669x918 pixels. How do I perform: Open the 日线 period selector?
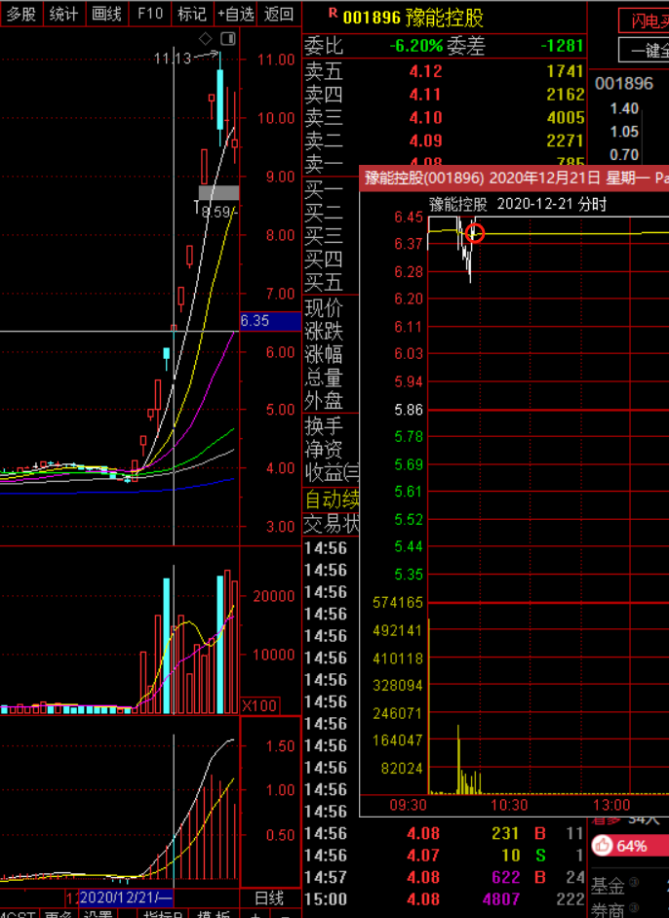(269, 898)
